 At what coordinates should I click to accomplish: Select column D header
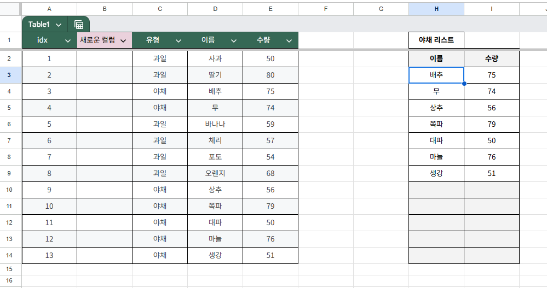pos(215,9)
